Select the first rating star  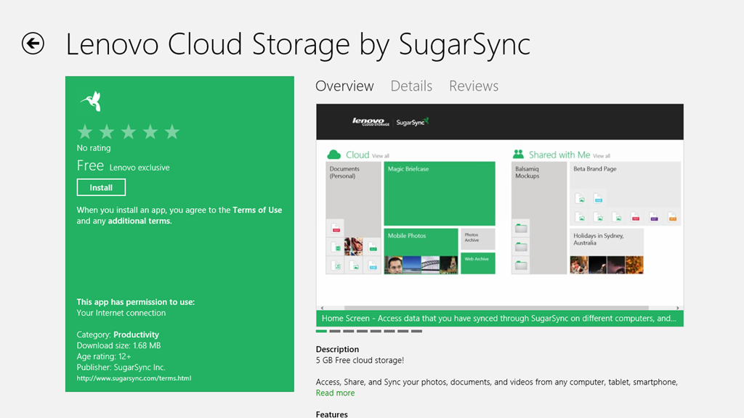pyautogui.click(x=85, y=131)
